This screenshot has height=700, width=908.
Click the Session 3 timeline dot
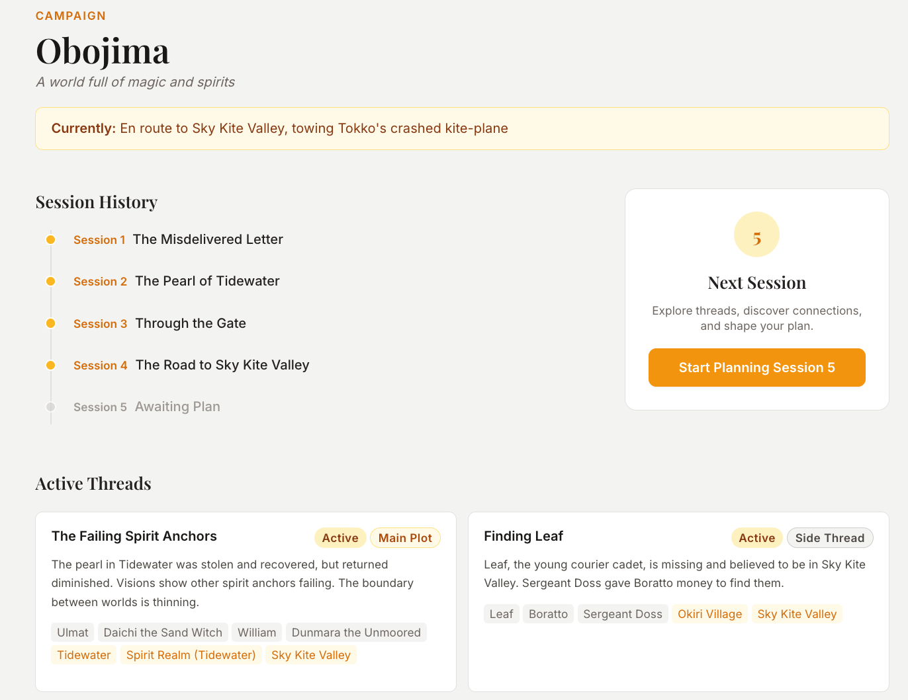50,323
